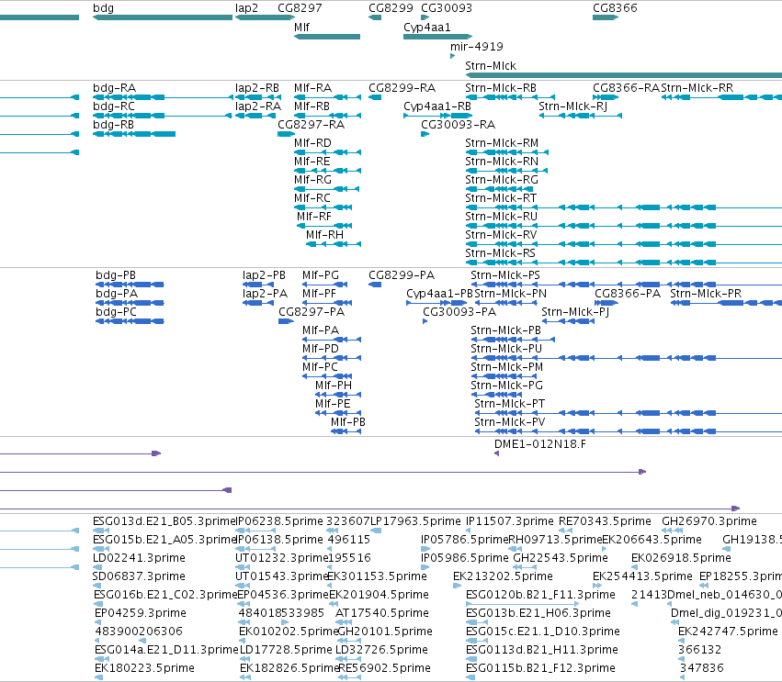This screenshot has height=682, width=782.
Task: Click transcript Strn-Mlck-RS
Action: (500, 253)
